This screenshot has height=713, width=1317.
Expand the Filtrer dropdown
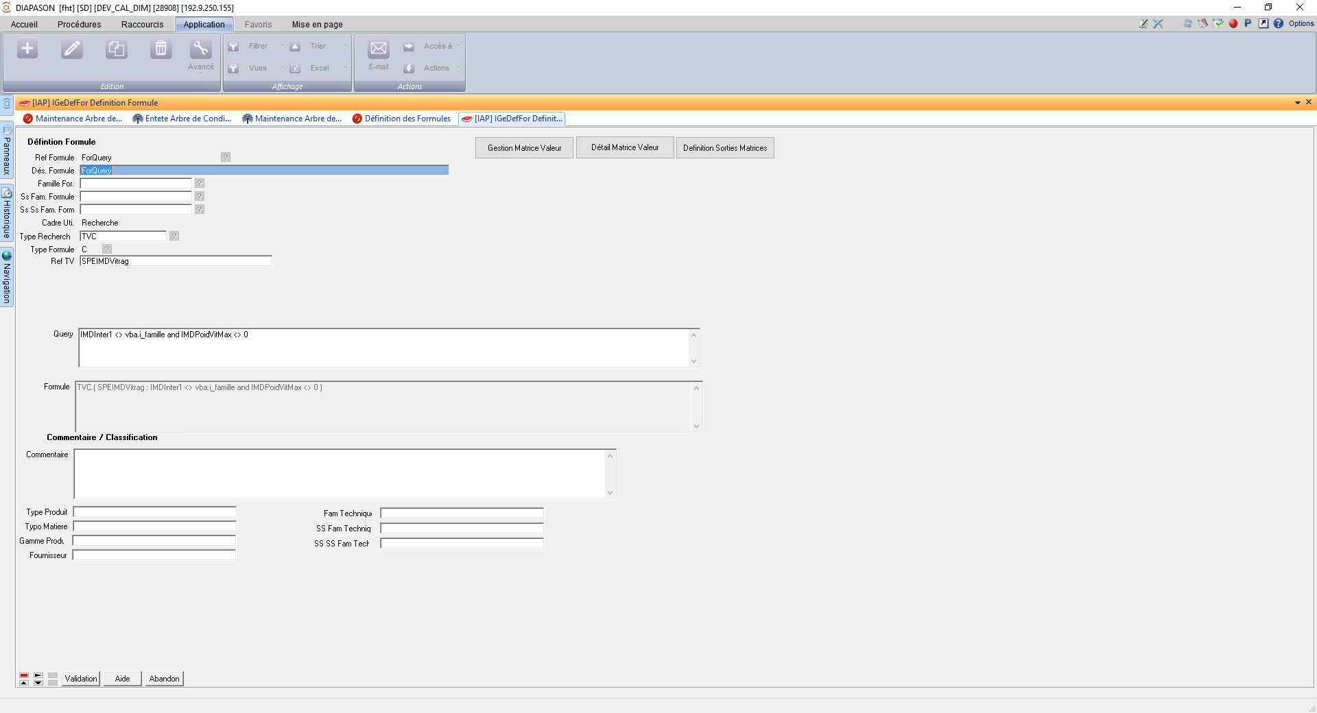point(282,46)
